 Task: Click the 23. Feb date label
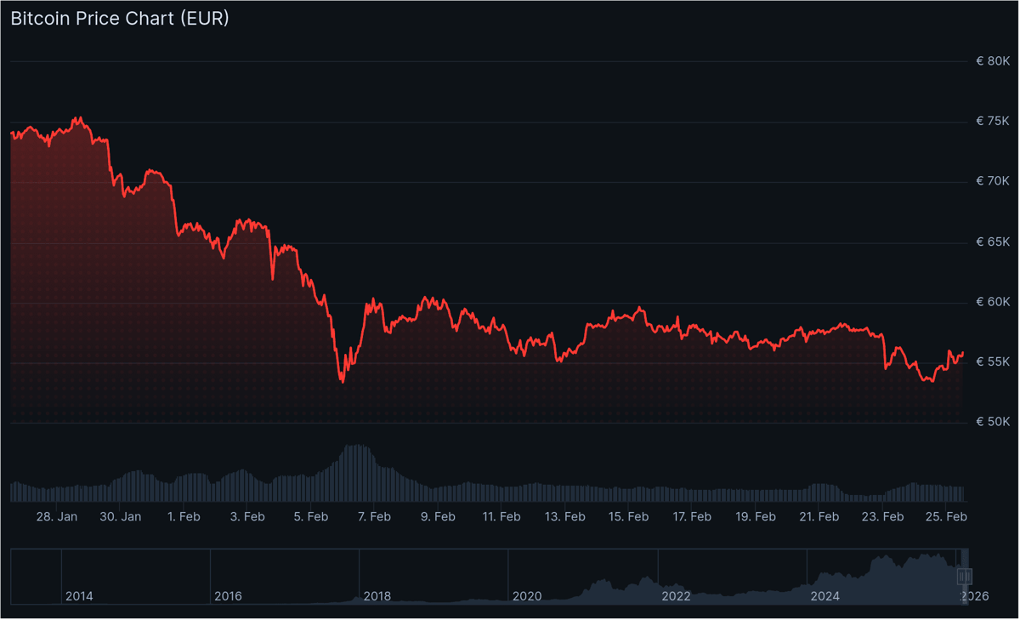click(882, 516)
